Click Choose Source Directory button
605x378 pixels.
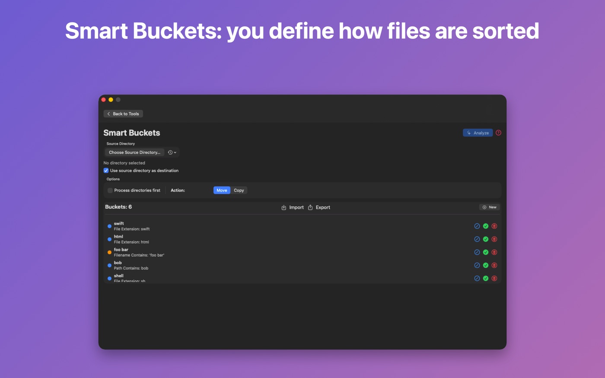[134, 152]
